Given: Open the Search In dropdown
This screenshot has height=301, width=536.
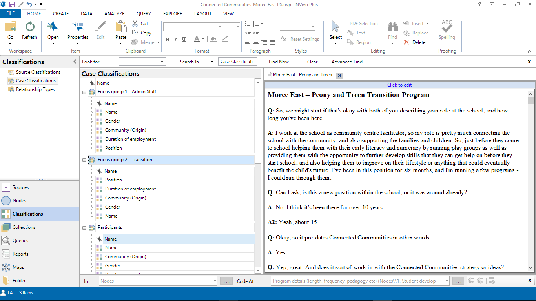Looking at the screenshot, I should click(212, 62).
